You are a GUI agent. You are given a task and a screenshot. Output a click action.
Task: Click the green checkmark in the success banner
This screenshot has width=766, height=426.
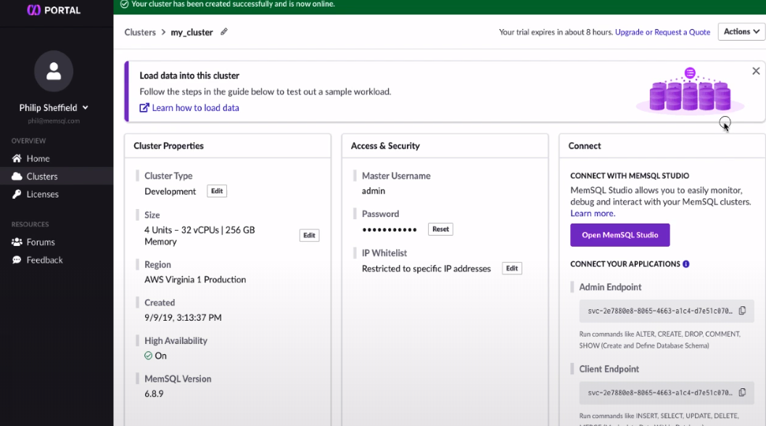(x=123, y=4)
